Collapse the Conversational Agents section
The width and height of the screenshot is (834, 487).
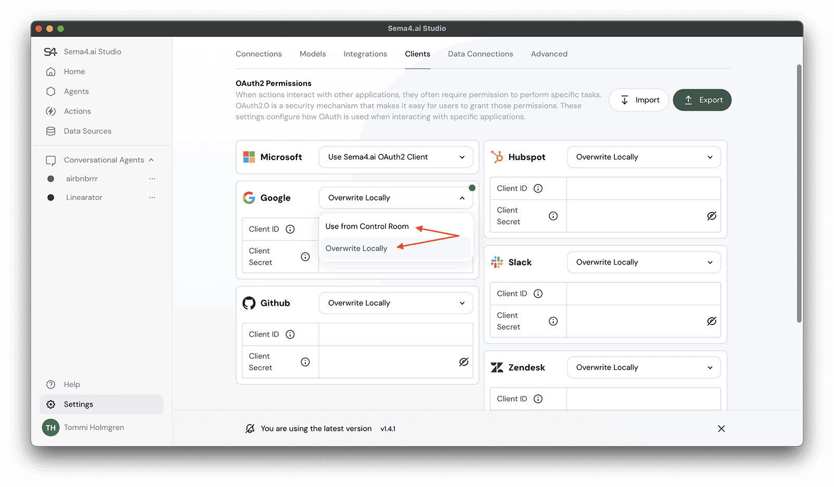coord(151,160)
